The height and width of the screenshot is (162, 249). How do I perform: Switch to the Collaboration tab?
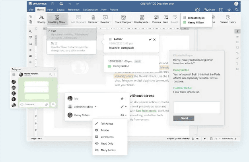coord(90,10)
